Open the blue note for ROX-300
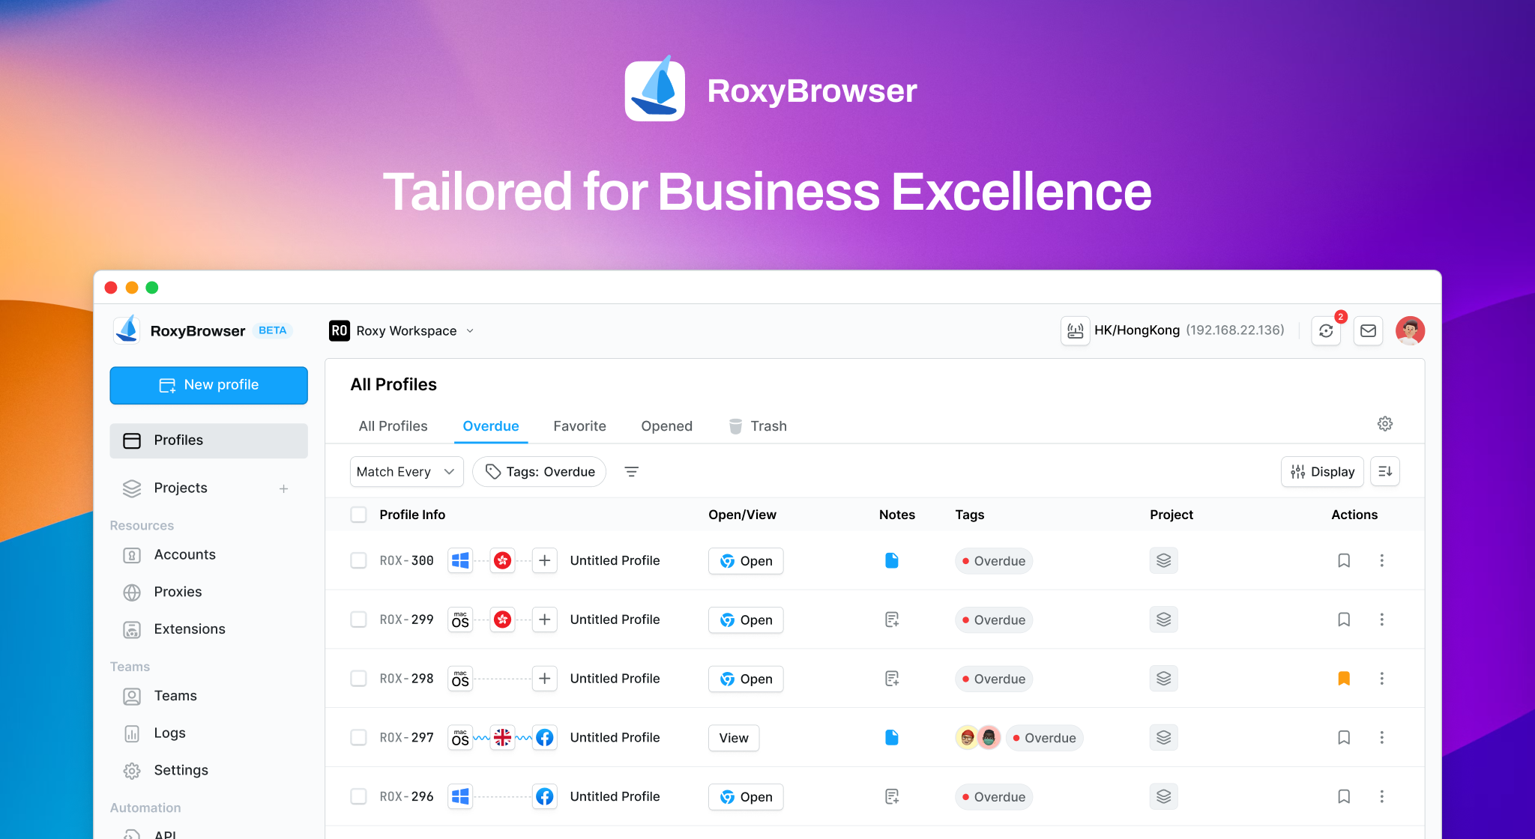Screen dimensions: 1535x839 892,560
